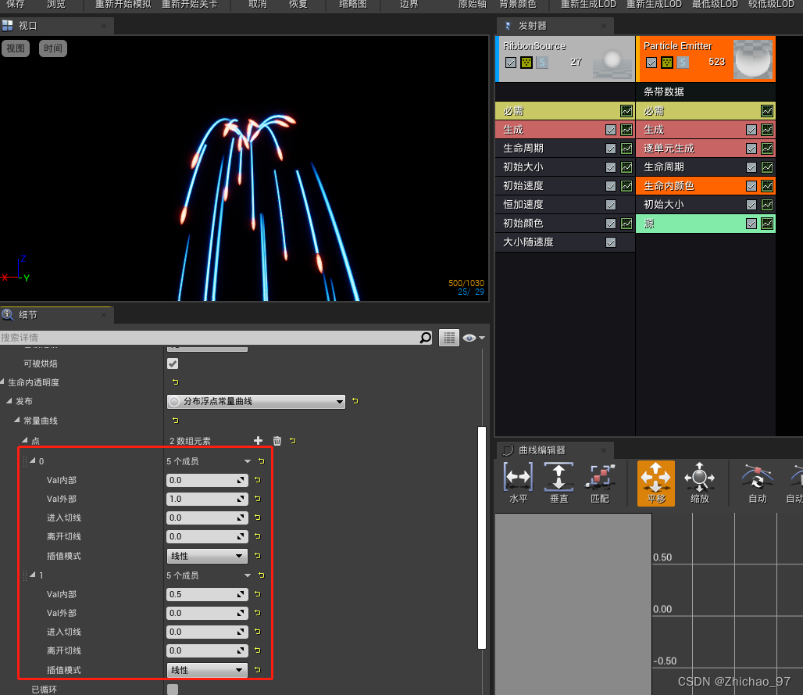
Task: Switch to the 发射器 emitters tab
Action: pos(555,26)
